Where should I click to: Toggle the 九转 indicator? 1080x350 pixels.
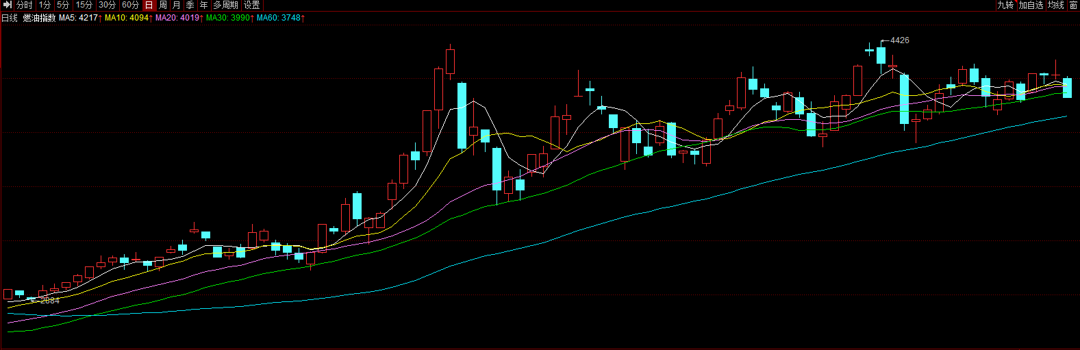point(1005,5)
